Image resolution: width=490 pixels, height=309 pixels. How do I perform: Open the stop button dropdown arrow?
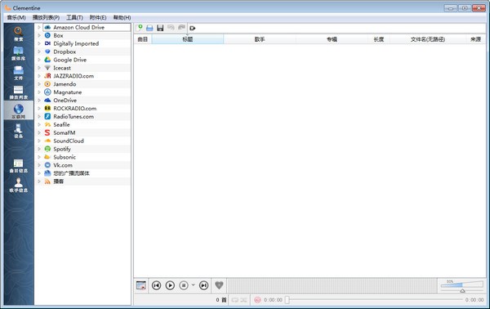tap(193, 285)
